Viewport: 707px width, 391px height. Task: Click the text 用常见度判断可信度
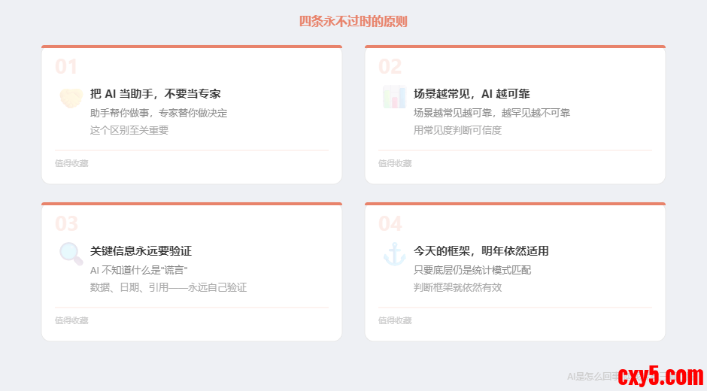click(x=457, y=130)
